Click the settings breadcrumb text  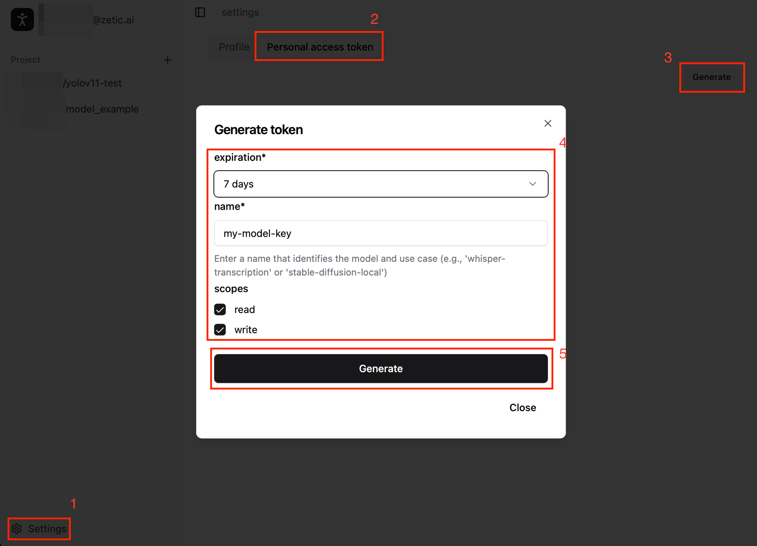(240, 12)
